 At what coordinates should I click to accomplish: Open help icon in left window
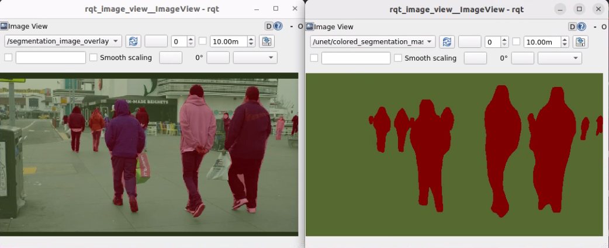pos(278,26)
